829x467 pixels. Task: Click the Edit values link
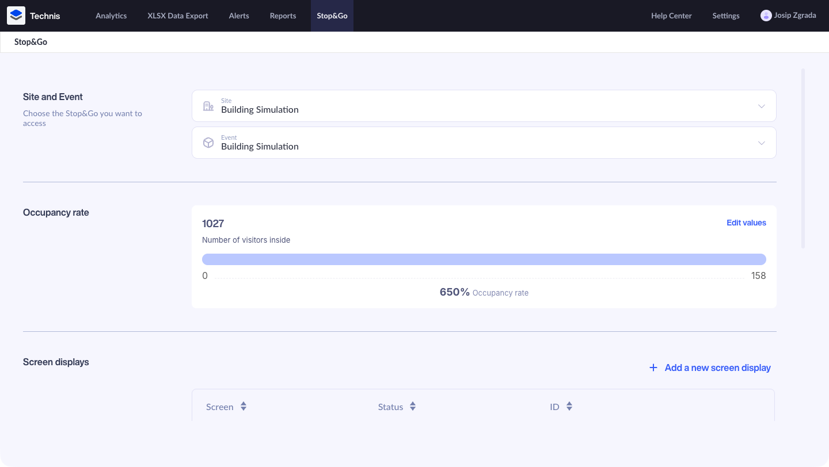(746, 223)
